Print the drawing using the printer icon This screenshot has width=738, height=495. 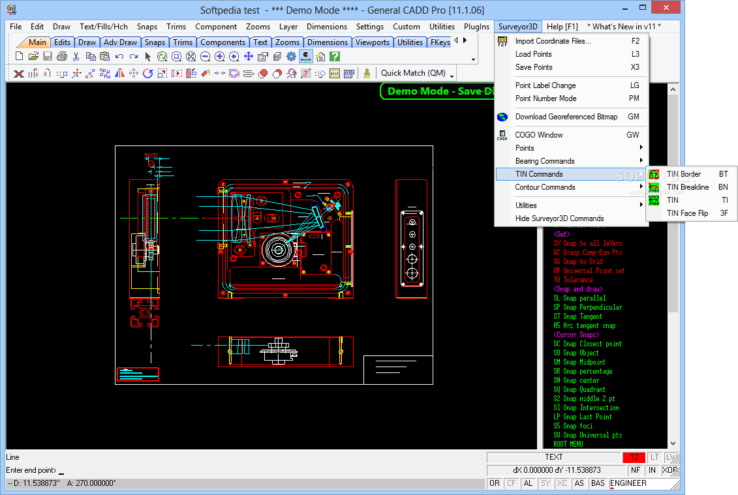tap(61, 57)
